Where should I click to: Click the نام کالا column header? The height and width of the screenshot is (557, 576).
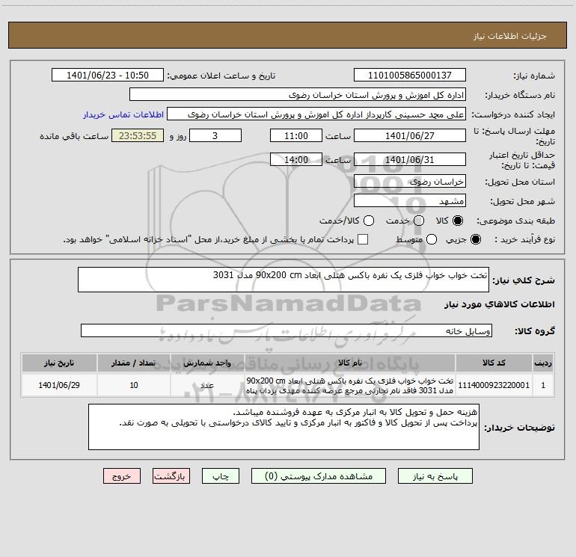pyautogui.click(x=350, y=363)
